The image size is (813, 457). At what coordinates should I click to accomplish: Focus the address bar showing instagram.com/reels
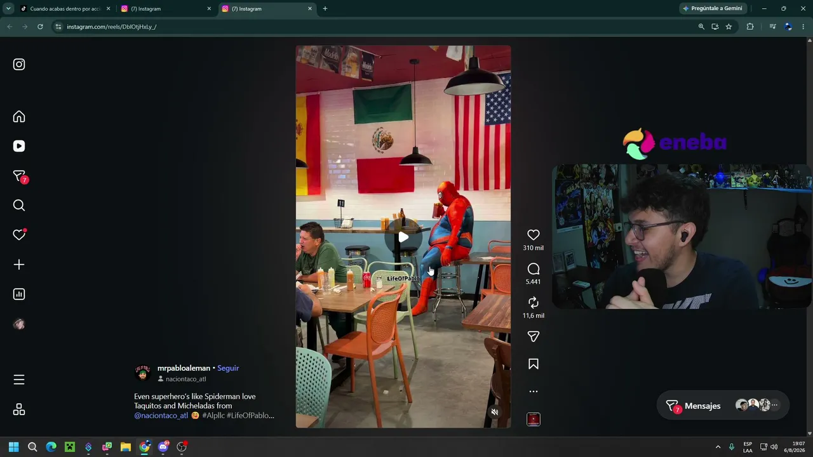point(375,27)
